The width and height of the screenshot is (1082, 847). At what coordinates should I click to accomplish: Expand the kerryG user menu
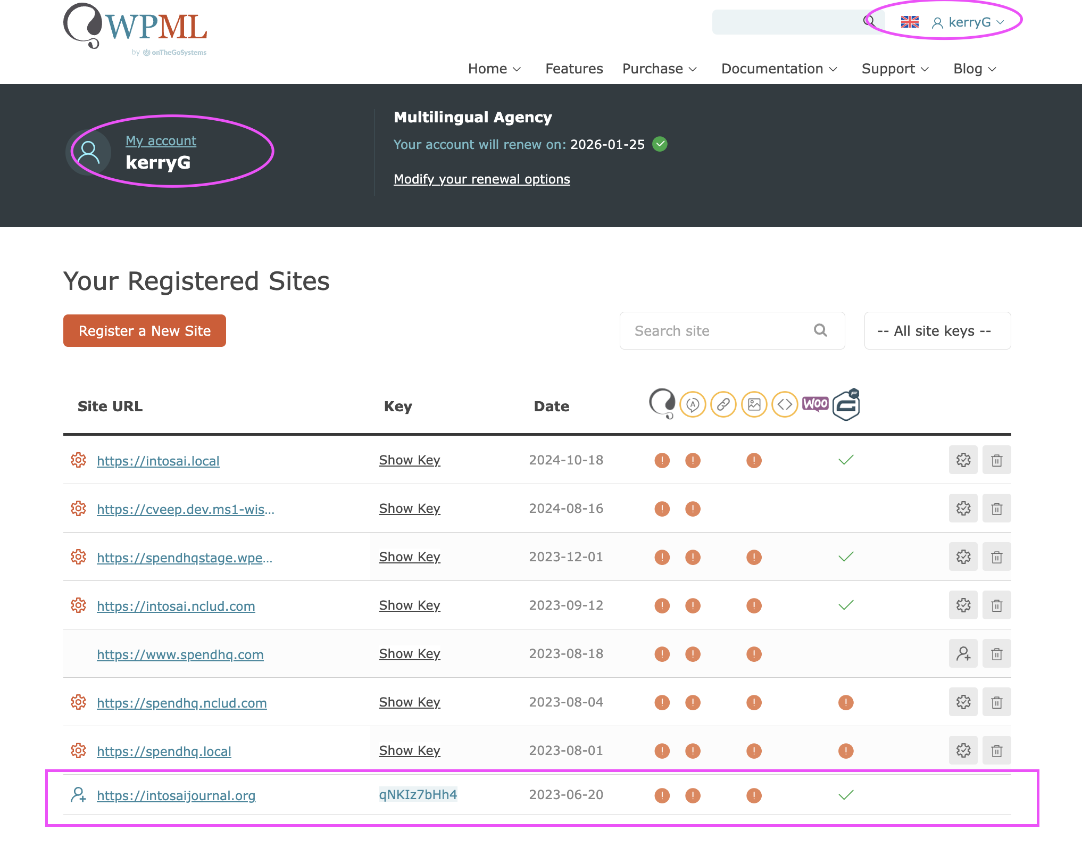pyautogui.click(x=969, y=22)
